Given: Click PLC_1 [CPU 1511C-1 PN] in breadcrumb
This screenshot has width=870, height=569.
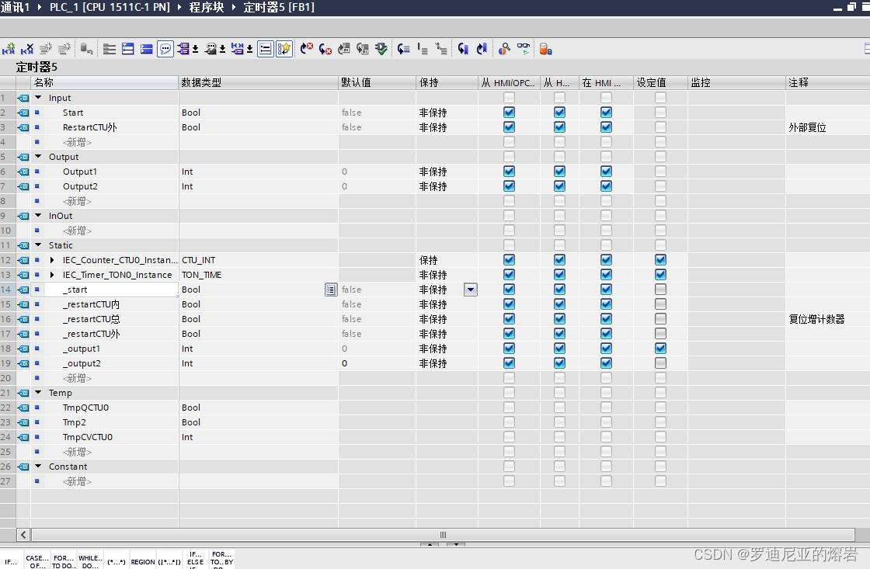Looking at the screenshot, I should 110,7.
